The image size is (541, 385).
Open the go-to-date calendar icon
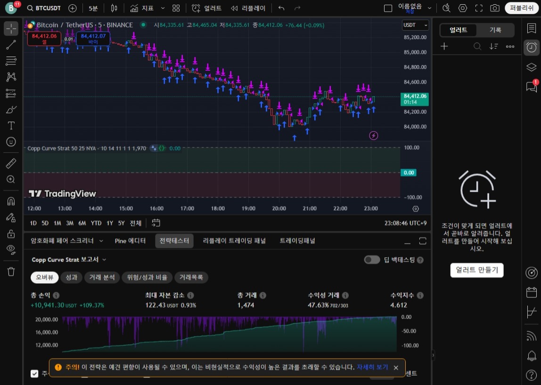[156, 223]
